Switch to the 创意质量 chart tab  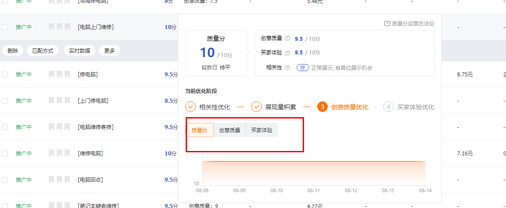coord(230,130)
